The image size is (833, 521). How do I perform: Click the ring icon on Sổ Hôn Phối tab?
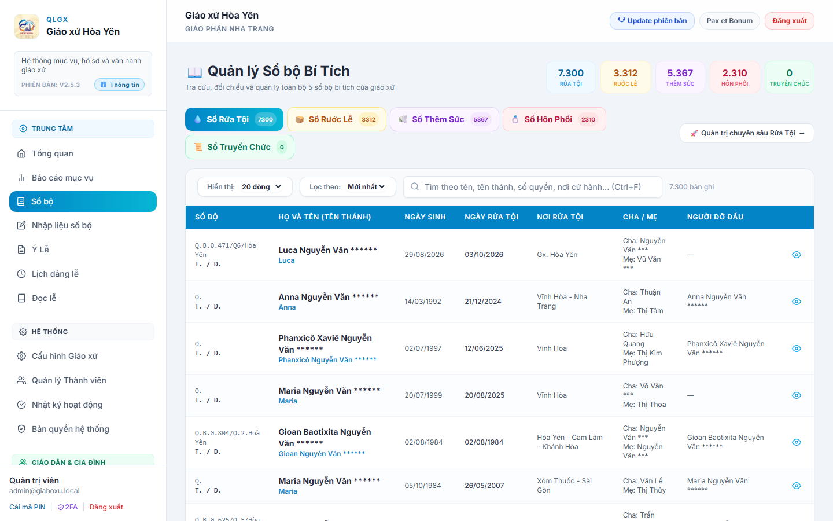[515, 119]
